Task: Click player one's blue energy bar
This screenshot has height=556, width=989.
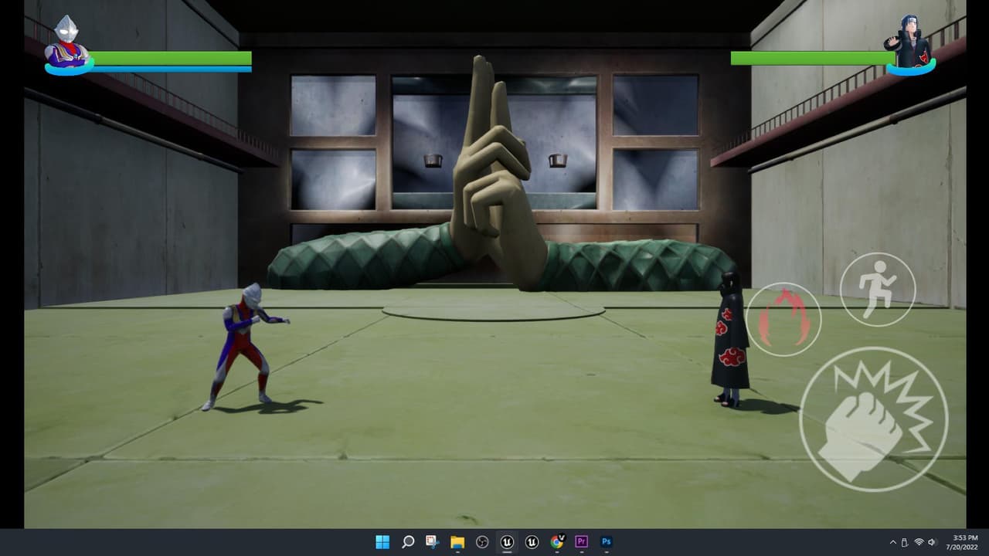Action: (x=172, y=69)
